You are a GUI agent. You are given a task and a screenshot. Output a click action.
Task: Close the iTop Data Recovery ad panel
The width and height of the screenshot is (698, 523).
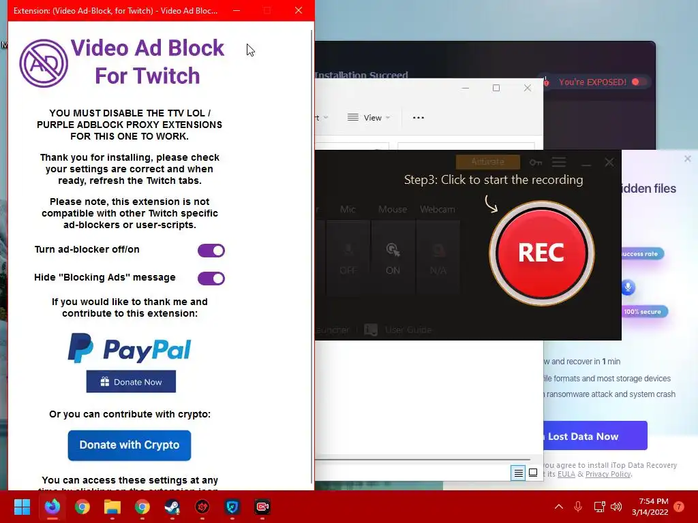(x=688, y=159)
